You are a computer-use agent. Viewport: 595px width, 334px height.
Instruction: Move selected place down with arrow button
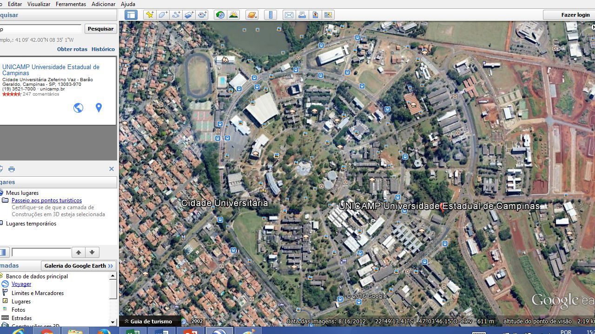(x=92, y=252)
